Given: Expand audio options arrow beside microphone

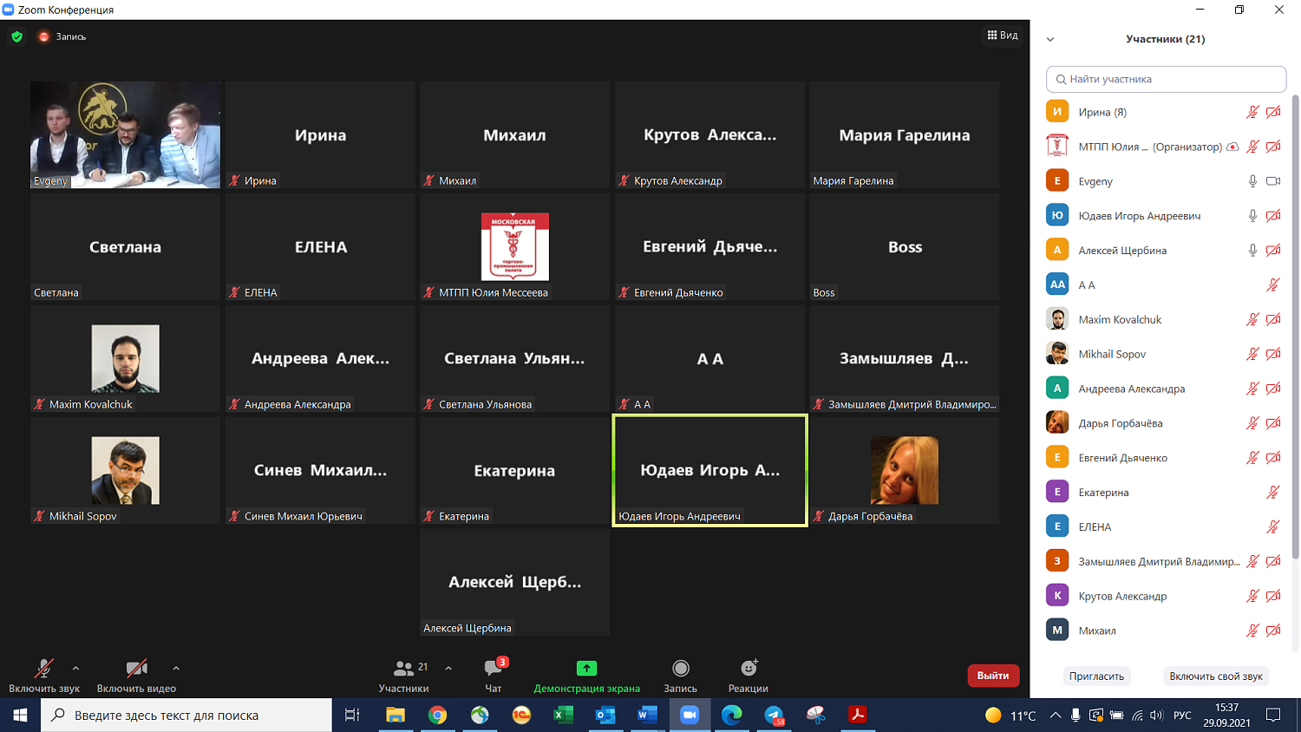Looking at the screenshot, I should click(76, 668).
